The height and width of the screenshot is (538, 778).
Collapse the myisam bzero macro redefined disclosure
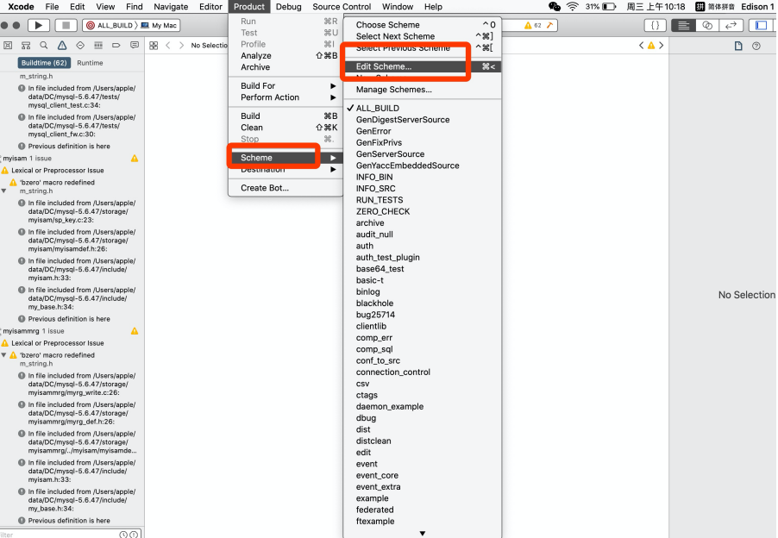(x=4, y=191)
